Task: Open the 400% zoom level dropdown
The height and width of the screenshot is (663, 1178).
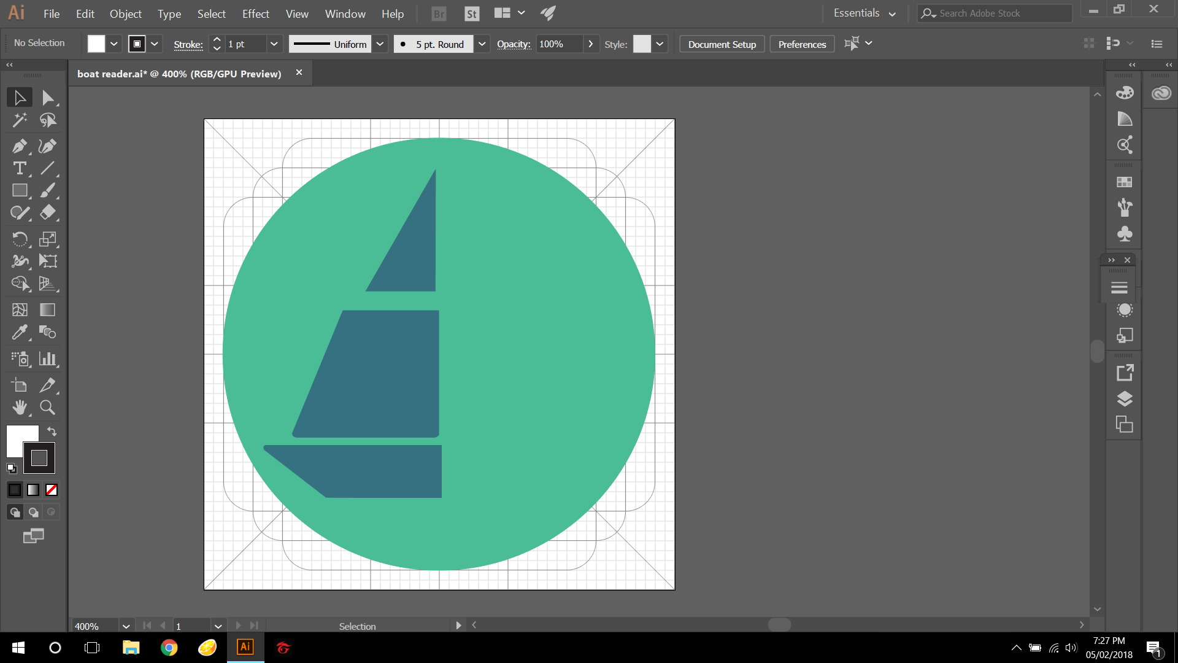Action: [126, 626]
